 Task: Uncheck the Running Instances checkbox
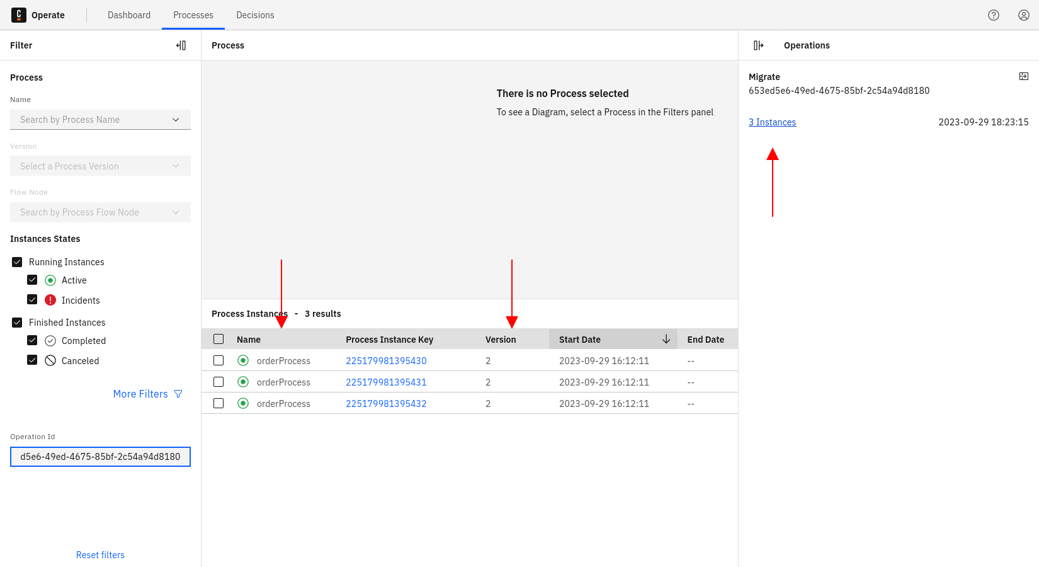point(17,262)
